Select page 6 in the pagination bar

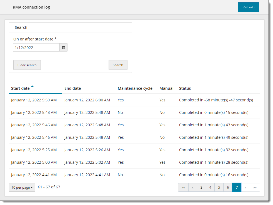[228, 187]
